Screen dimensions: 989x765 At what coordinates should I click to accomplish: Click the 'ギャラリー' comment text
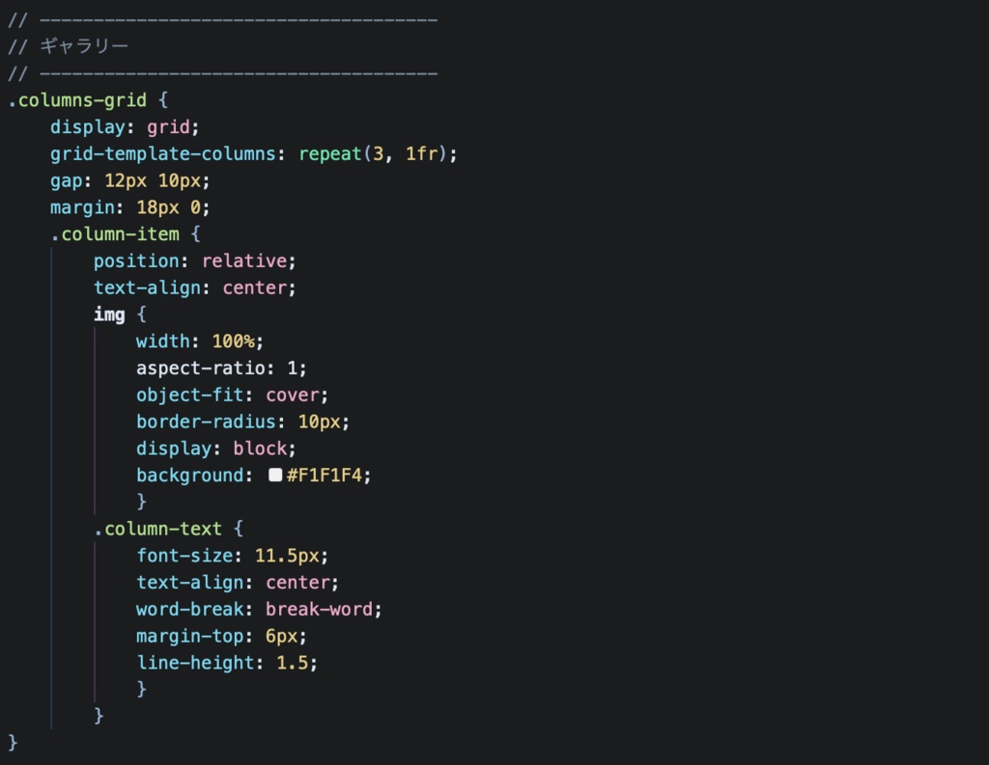pos(84,46)
